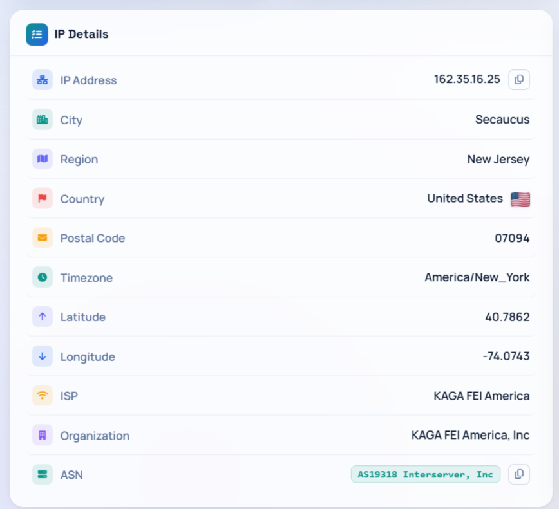
Task: Click the longitude value -74.0743
Action: click(x=506, y=356)
